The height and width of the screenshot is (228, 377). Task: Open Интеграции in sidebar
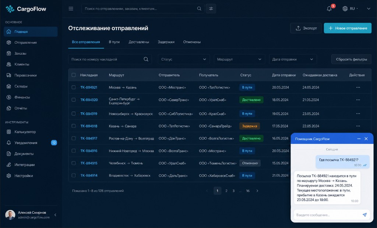coord(31,165)
